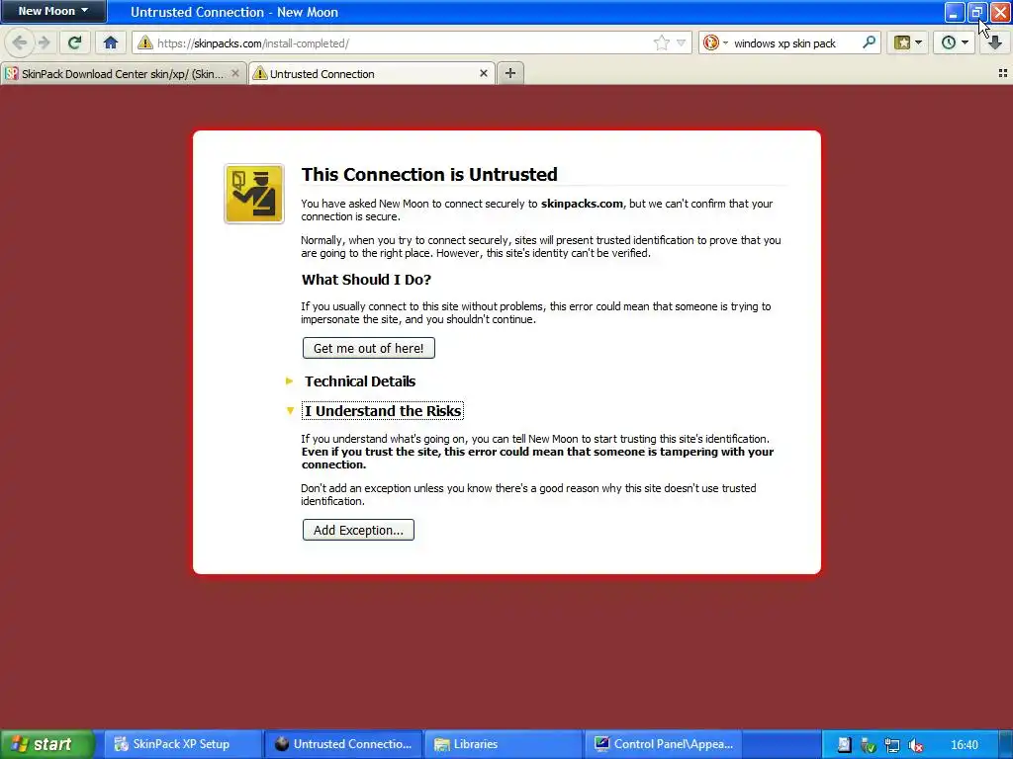Open the history clock dropdown
Image resolution: width=1013 pixels, height=759 pixels.
pyautogui.click(x=955, y=43)
